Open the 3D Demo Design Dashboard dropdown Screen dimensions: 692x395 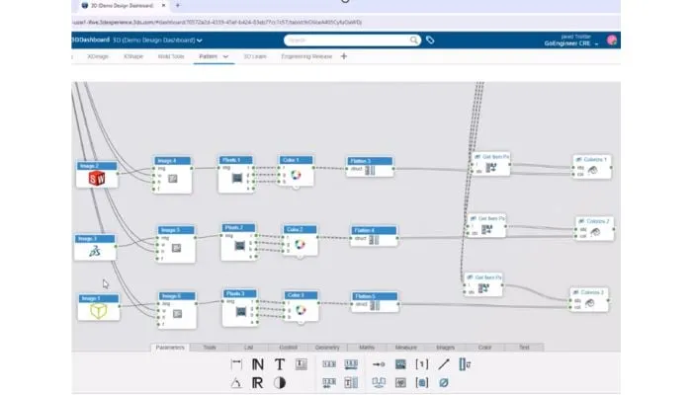[x=200, y=40]
